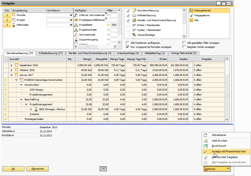Click the Supportvorgang person icon
251x176 pixels.
76,40
